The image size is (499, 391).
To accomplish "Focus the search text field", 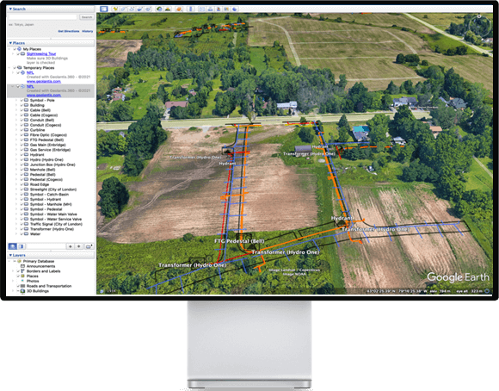I will (43, 17).
